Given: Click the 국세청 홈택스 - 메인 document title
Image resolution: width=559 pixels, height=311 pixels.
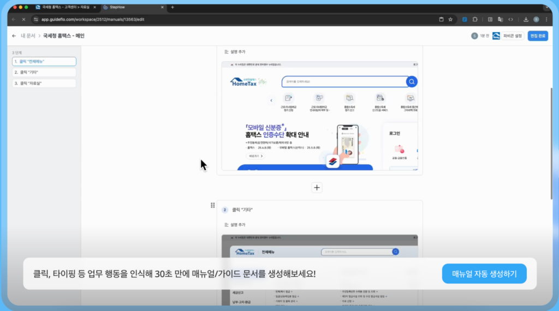Looking at the screenshot, I should (63, 35).
